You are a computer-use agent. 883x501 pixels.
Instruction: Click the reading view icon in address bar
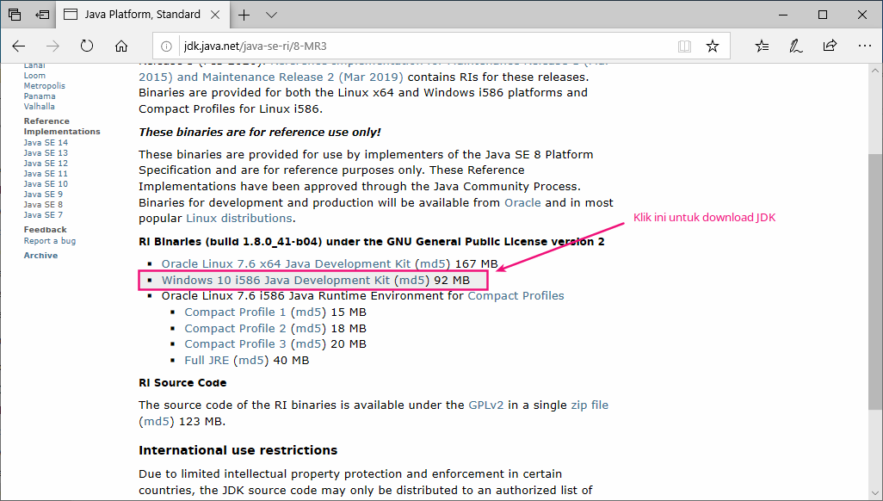tap(684, 46)
